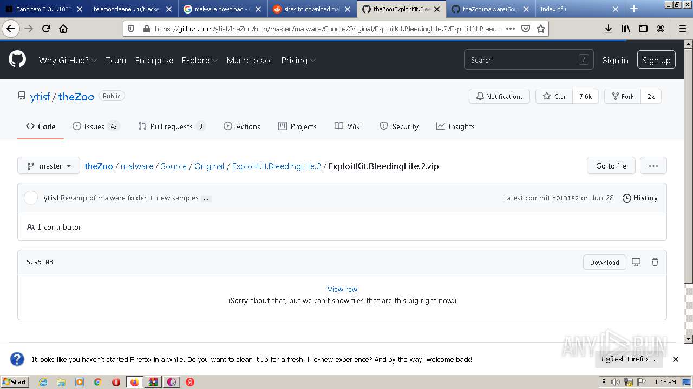Open the Notifications button
The image size is (693, 389).
[499, 96]
